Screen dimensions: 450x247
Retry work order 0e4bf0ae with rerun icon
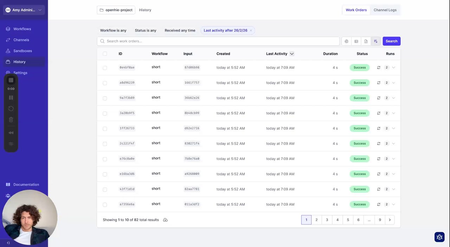click(379, 67)
